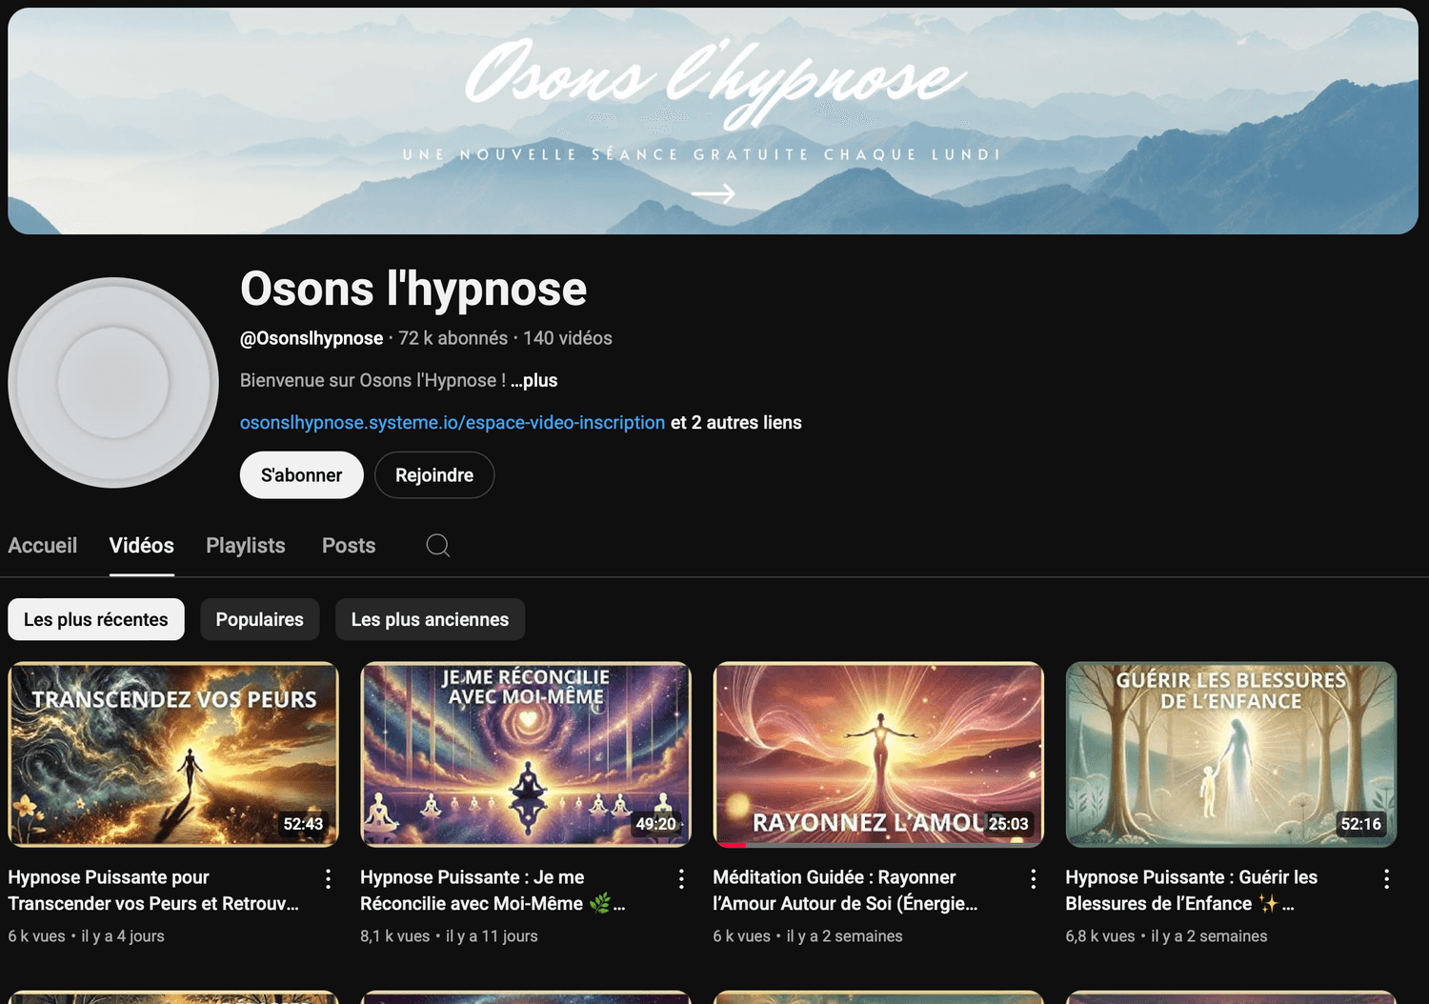1429x1004 pixels.
Task: Sort videos by 'Les plus anciennes'
Action: (431, 619)
